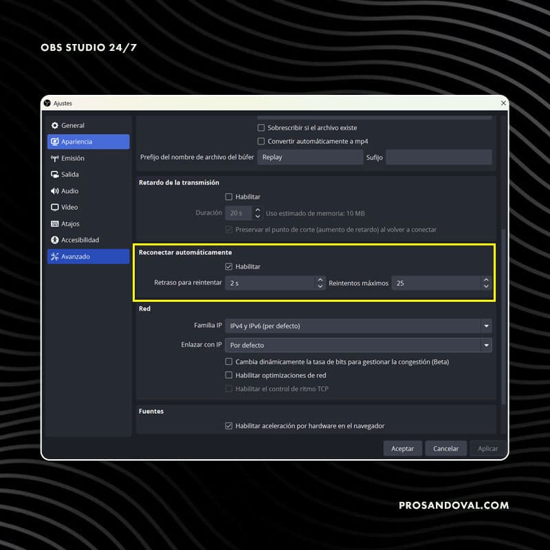Image resolution: width=550 pixels, height=550 pixels.
Task: Decrease the Duración value
Action: point(258,217)
